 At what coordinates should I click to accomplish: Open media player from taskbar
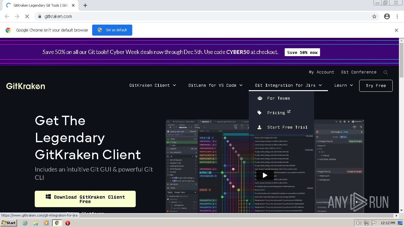pyautogui.click(x=46, y=223)
